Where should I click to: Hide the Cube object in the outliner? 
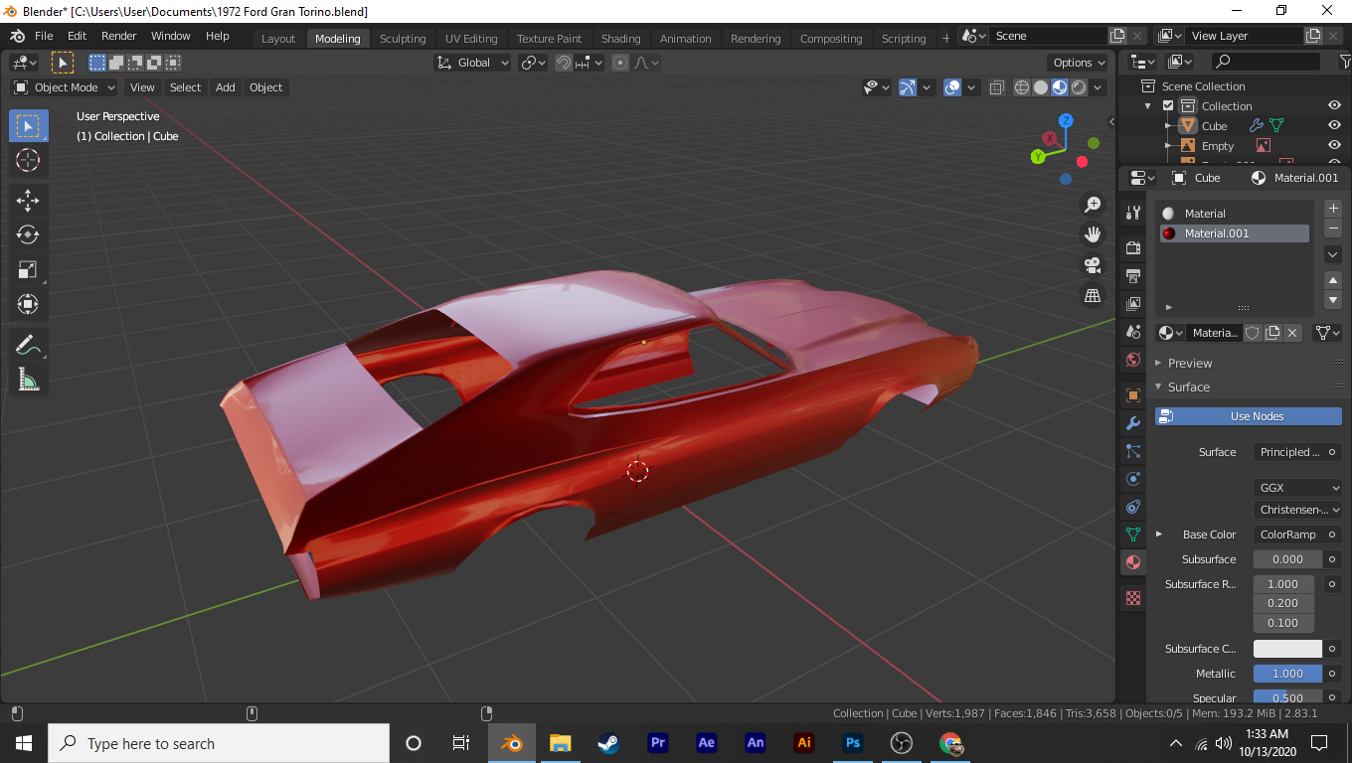click(x=1334, y=126)
